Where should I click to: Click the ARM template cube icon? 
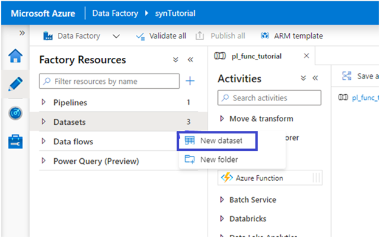[265, 36]
